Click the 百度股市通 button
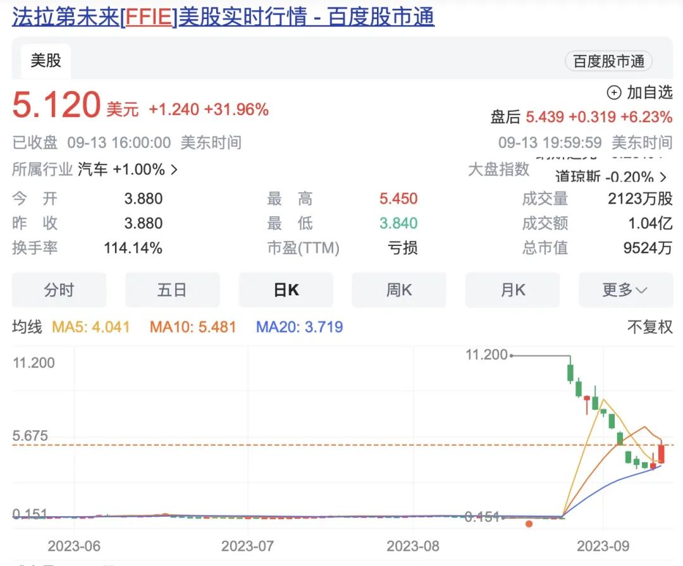This screenshot has height=566, width=683. 608,61
